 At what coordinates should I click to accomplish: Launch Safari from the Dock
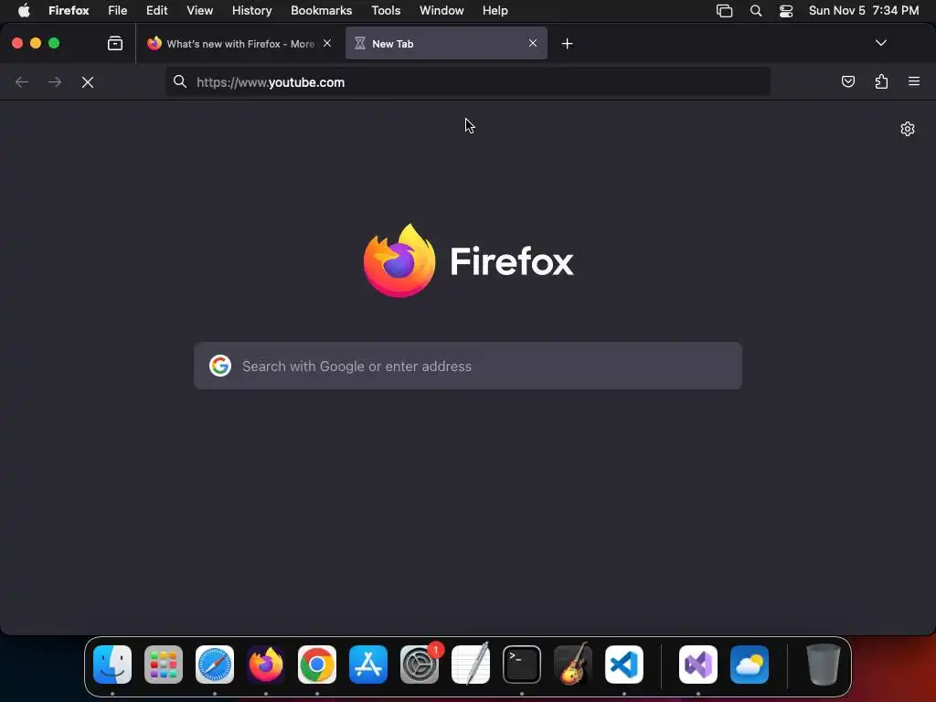click(x=215, y=665)
